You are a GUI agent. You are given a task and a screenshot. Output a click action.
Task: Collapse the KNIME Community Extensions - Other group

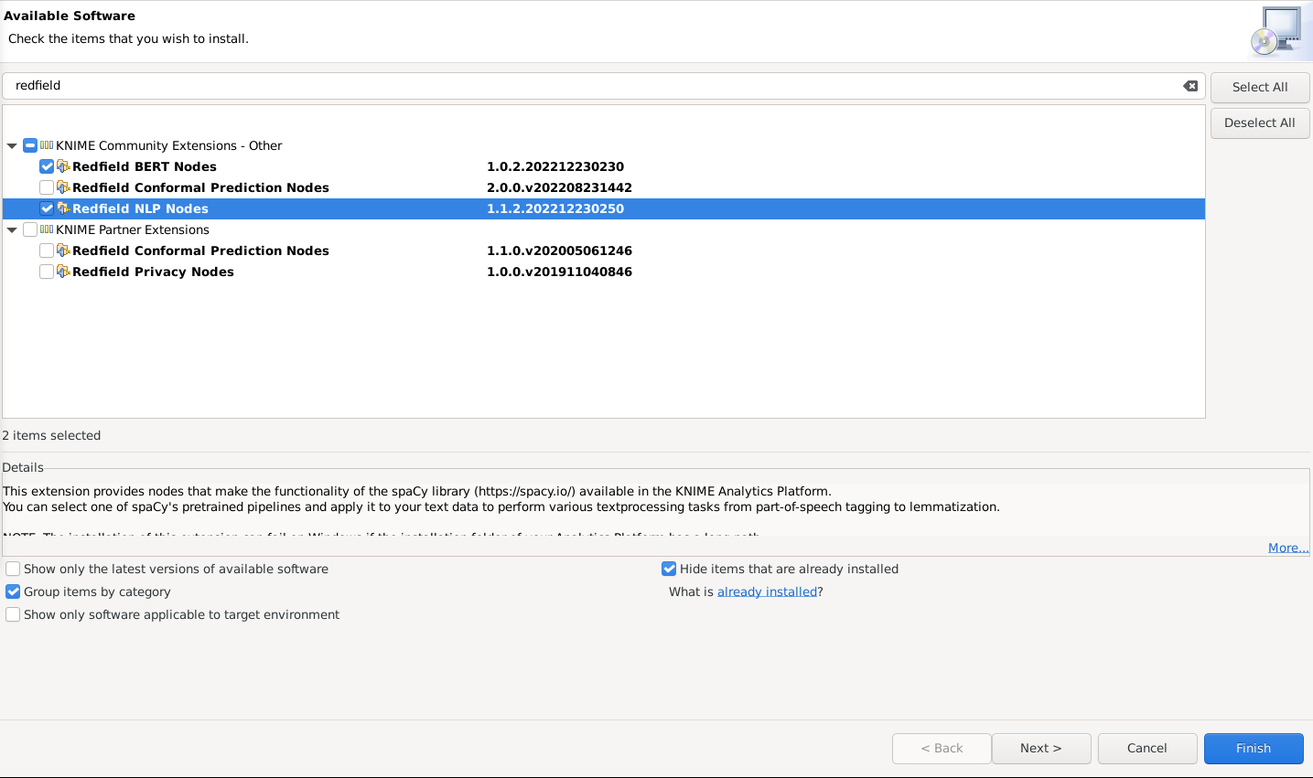click(12, 145)
